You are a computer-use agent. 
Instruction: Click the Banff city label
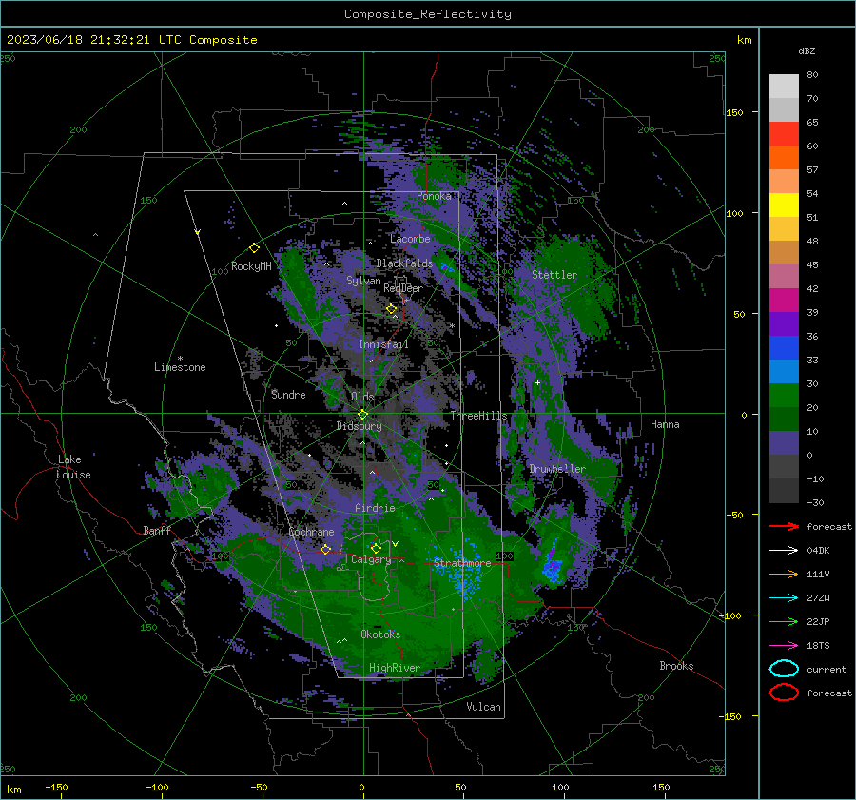pyautogui.click(x=157, y=530)
